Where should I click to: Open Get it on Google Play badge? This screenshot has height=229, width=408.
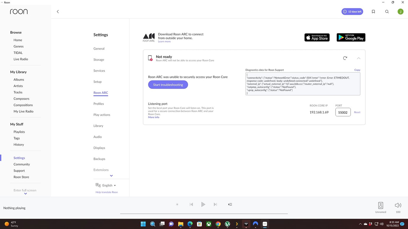(351, 37)
